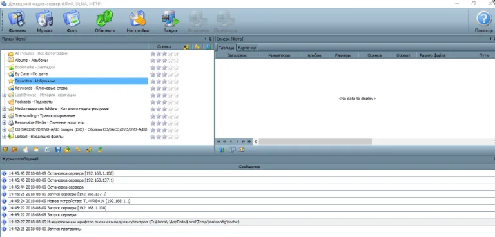Open Настройки settings
Image resolution: width=495 pixels, height=237 pixels.
pyautogui.click(x=138, y=21)
